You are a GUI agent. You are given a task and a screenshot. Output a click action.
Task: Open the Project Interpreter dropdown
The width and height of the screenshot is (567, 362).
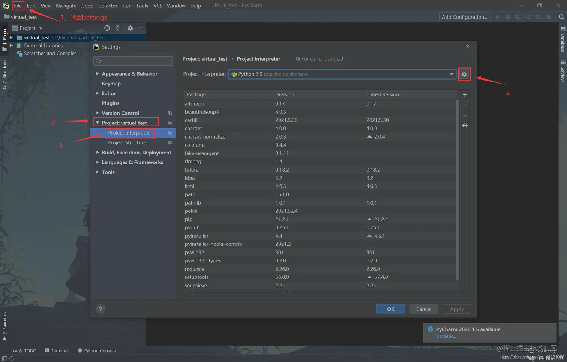(x=342, y=74)
